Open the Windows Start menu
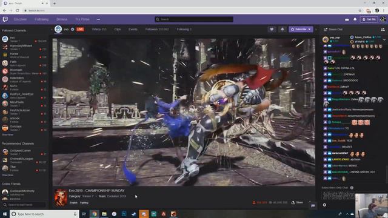Image resolution: width=388 pixels, height=218 pixels. (x=4, y=214)
